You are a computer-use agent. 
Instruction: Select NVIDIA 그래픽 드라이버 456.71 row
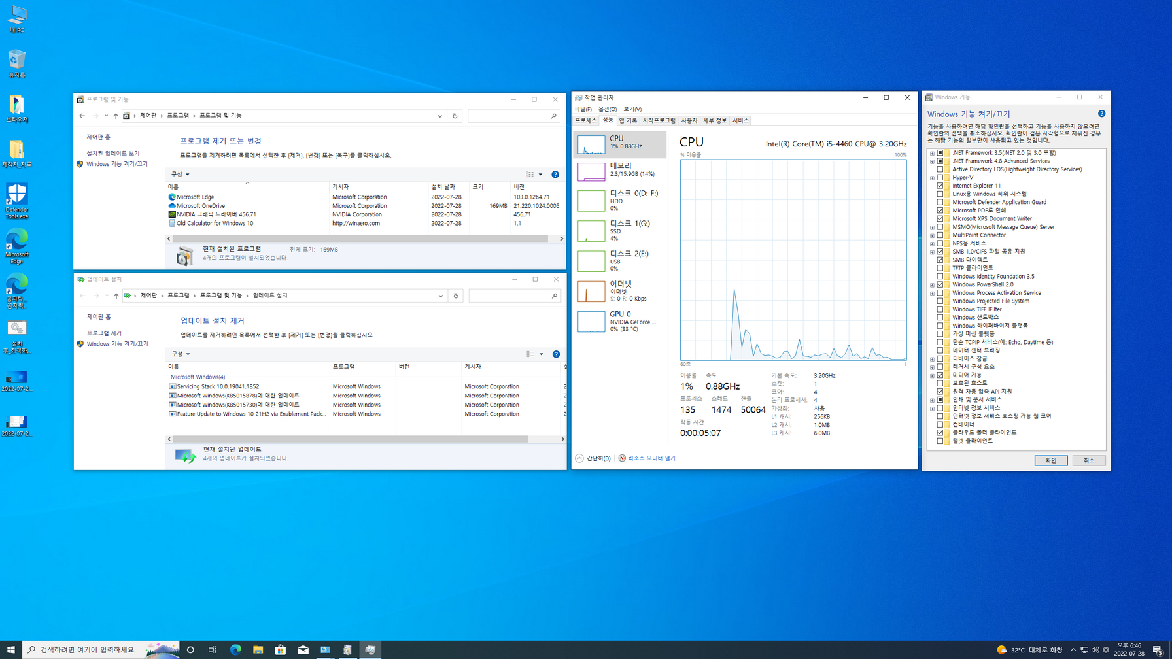(x=364, y=214)
